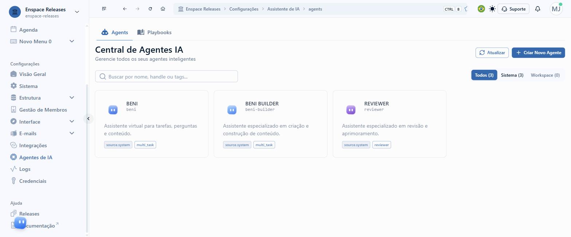Viewport: 571px width, 237px height.
Task: Click Enspace Releases breadcrumb
Action: click(199, 9)
